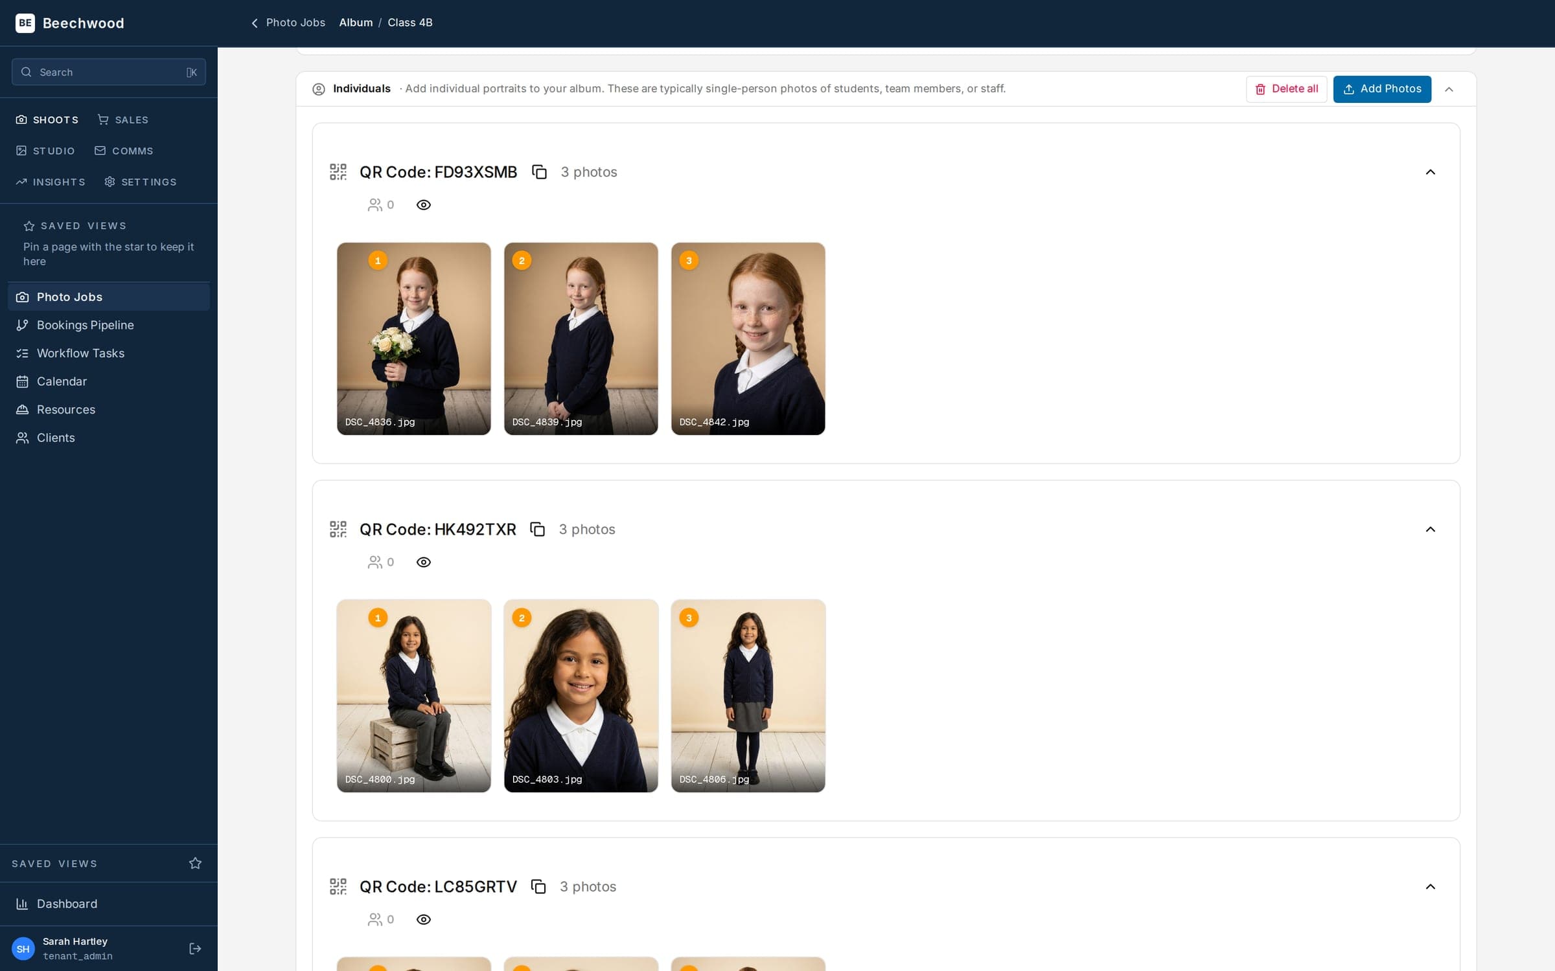Switch to the Studio tab

pos(45,151)
